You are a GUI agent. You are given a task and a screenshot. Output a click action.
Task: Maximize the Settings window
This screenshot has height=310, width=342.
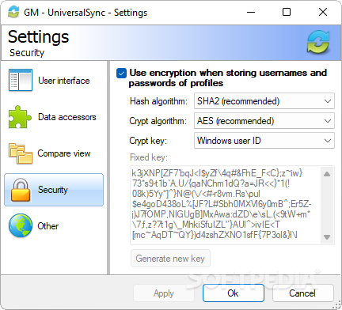coord(287,12)
